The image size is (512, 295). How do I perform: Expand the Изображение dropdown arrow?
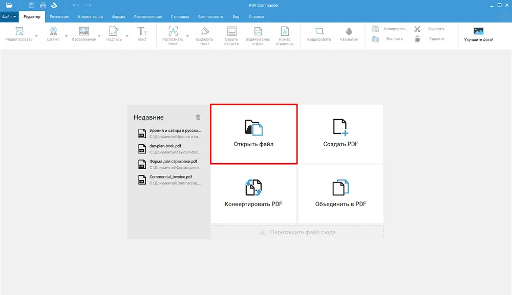point(99,36)
